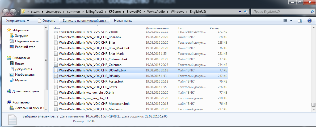
Task: Select text file WwiseDefaultBank_WW_VOX_CHR_DJSkully
Action: coord(141,76)
